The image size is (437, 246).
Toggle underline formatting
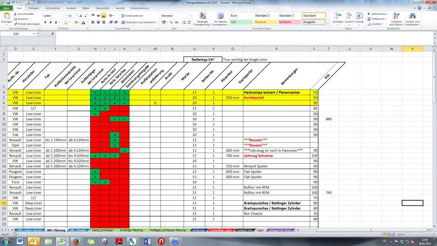(x=56, y=22)
